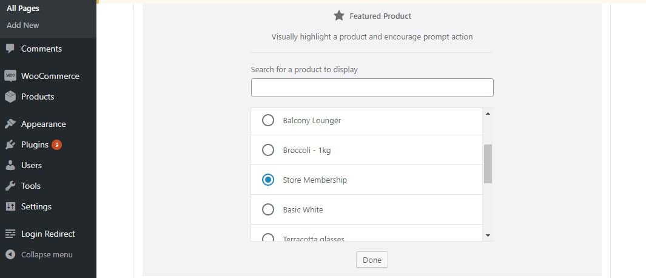This screenshot has height=278, width=646.
Task: Select the Broccoli - 1kg radio option
Action: click(267, 150)
